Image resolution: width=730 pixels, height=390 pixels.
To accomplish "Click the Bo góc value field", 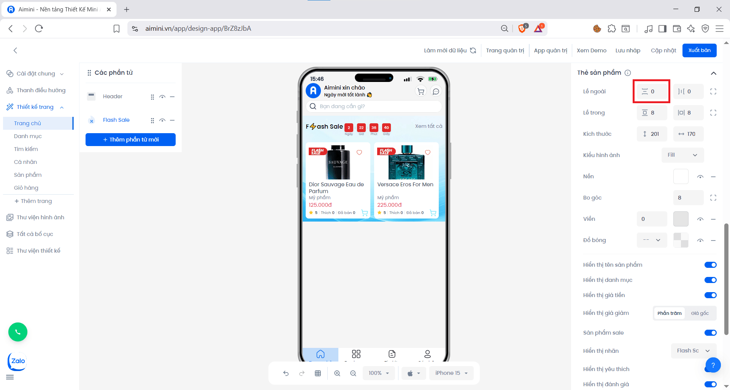I will point(688,198).
